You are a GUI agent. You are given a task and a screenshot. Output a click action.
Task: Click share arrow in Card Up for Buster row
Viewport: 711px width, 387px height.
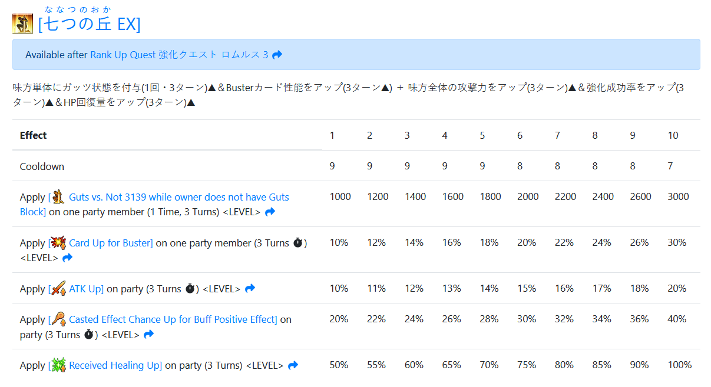click(x=67, y=258)
